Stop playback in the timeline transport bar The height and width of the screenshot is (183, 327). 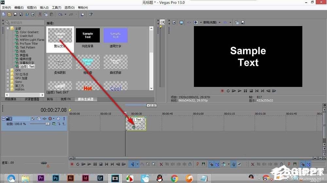[101, 164]
